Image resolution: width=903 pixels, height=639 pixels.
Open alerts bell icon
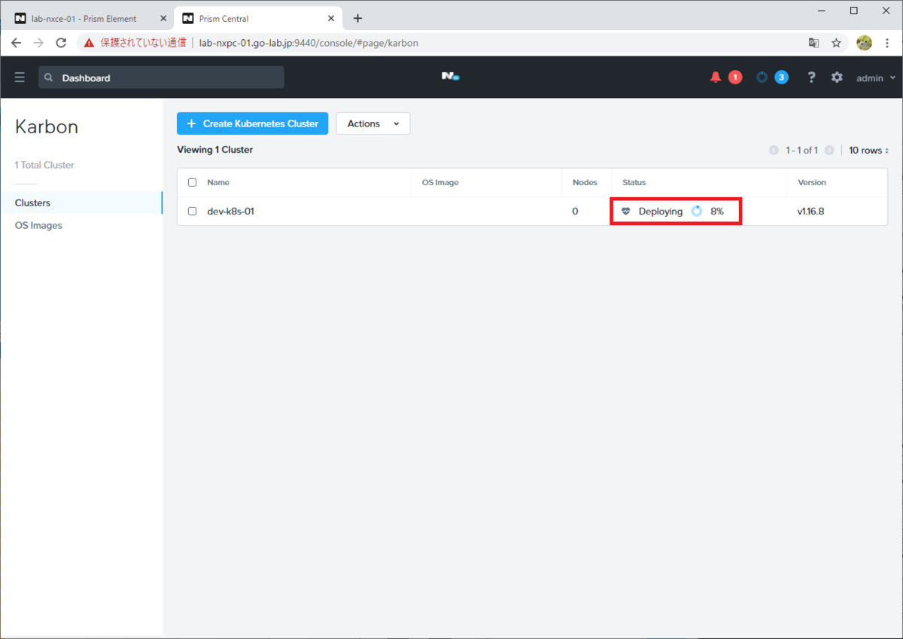(x=716, y=78)
